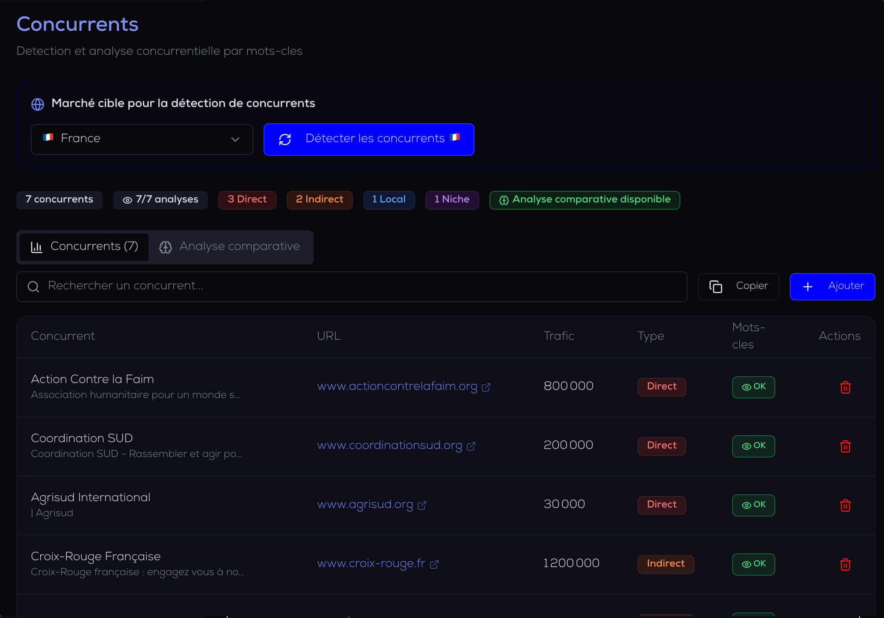This screenshot has height=618, width=884.
Task: Filter by the 1 Local badge
Action: click(x=389, y=200)
